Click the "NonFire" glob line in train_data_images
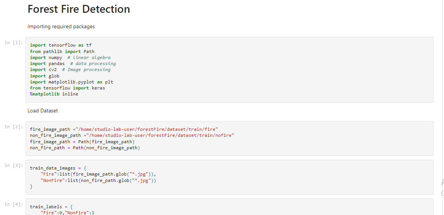The height and width of the screenshot is (215, 444). pos(98,180)
